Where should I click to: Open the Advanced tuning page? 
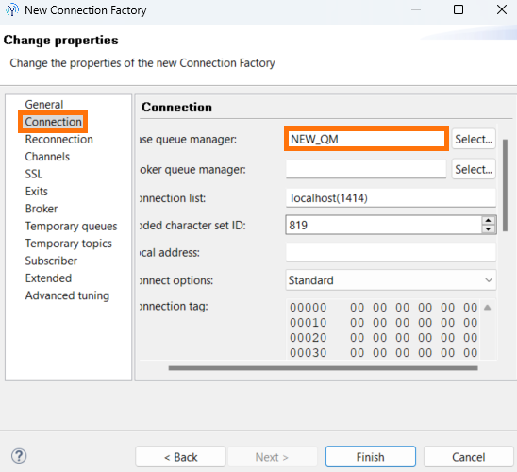point(67,295)
